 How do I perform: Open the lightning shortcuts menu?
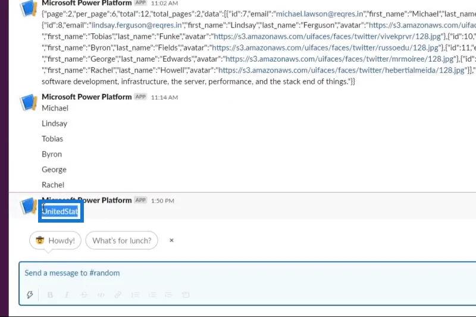(x=30, y=294)
